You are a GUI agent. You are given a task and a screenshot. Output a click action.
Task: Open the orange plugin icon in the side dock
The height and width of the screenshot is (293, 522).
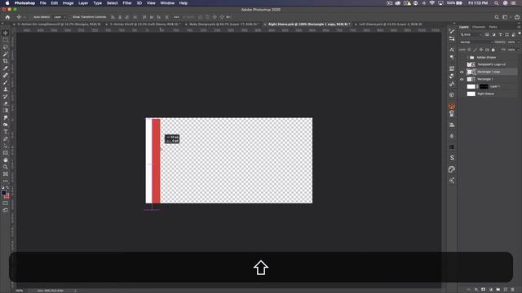point(452,107)
